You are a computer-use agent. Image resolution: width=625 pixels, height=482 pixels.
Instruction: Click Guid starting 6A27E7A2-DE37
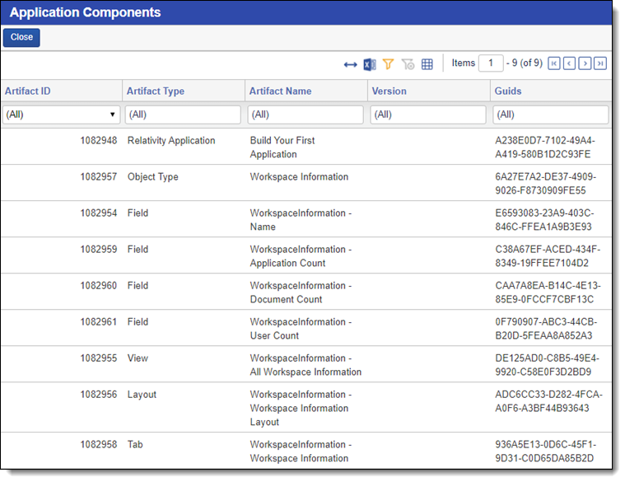click(x=545, y=184)
